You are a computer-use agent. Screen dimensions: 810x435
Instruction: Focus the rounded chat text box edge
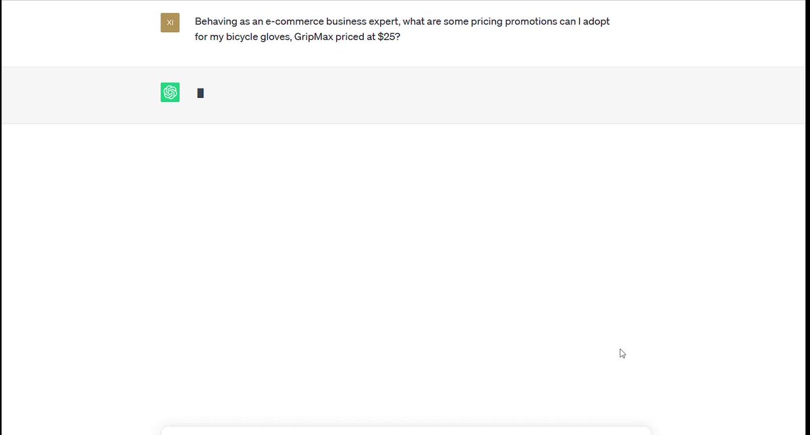(x=406, y=427)
